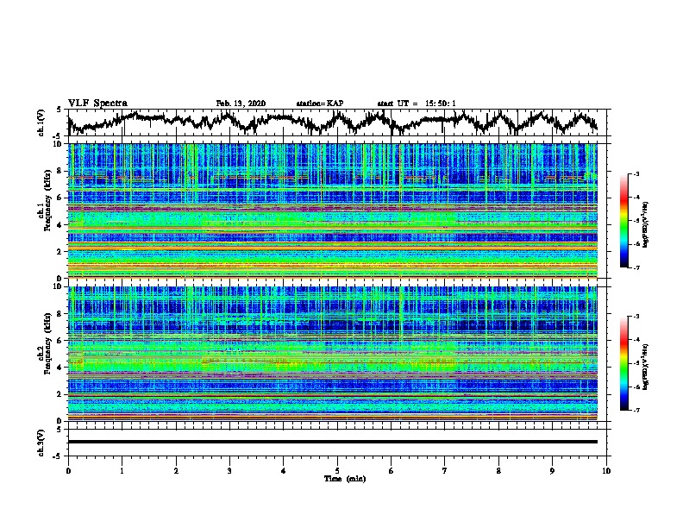Click the "2" minute tick label
This screenshot has width=683, height=528.
click(176, 471)
